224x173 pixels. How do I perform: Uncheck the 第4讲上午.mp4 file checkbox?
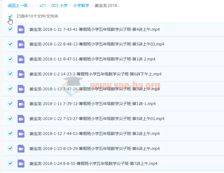(x=10, y=29)
